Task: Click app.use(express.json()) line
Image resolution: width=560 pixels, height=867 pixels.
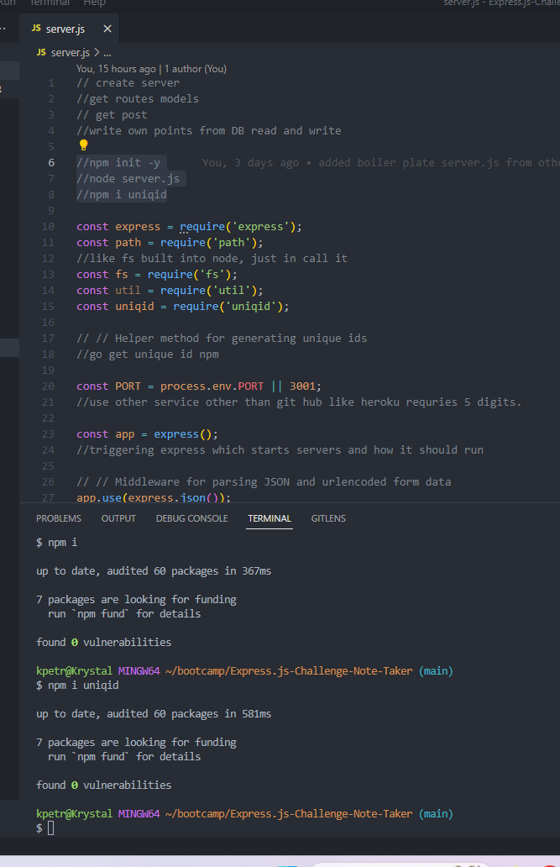Action: [154, 497]
